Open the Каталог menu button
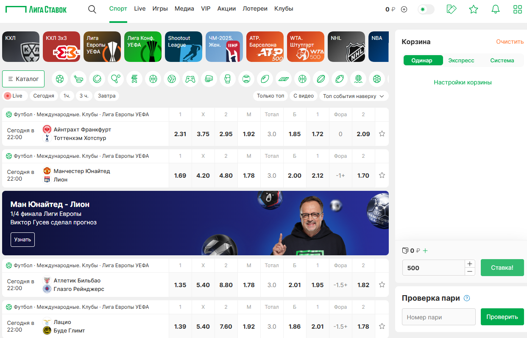 click(x=23, y=79)
